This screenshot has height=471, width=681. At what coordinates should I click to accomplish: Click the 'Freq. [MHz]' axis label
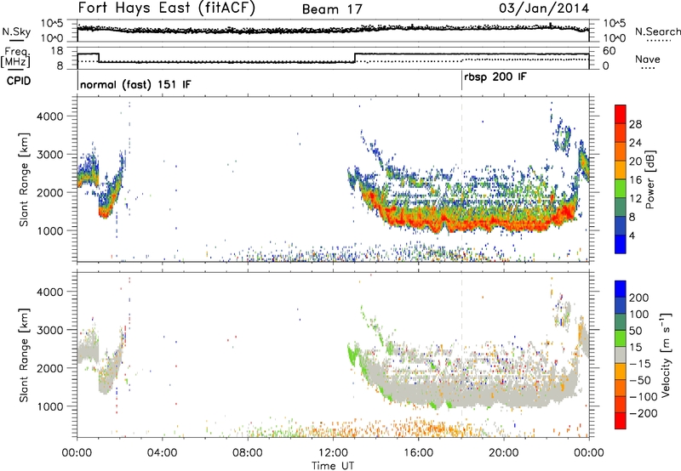(15, 57)
